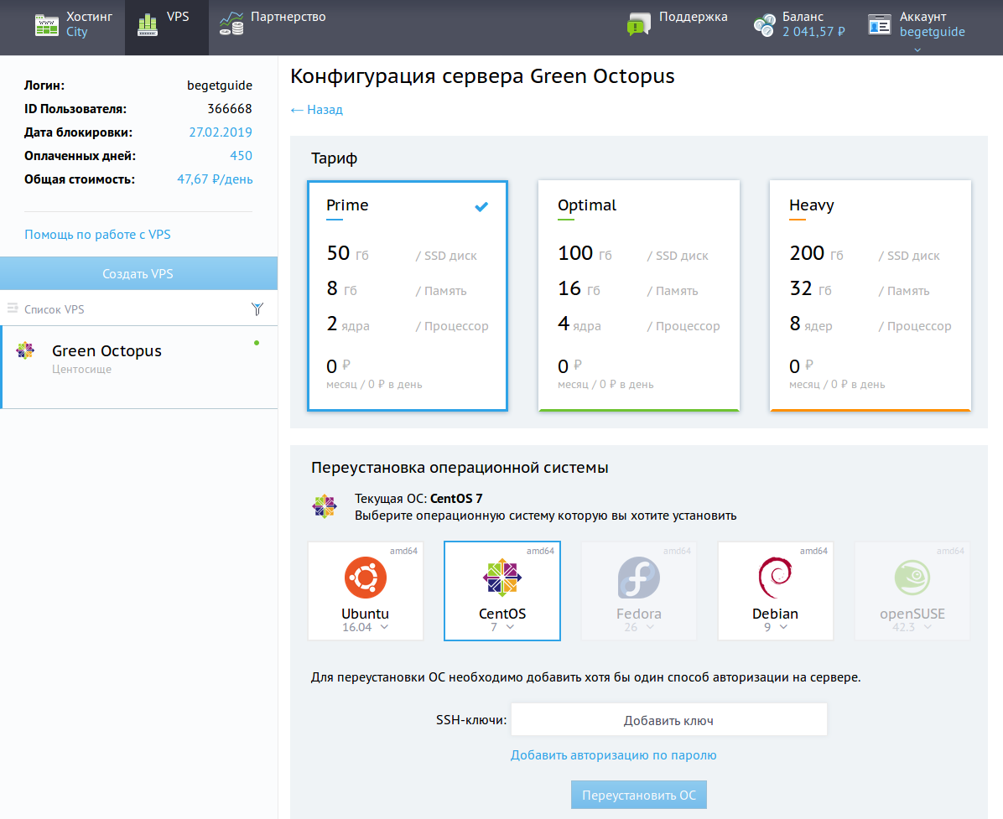Click the 200 гб SSD value in Heavy
The height and width of the screenshot is (819, 1003).
pos(816,253)
